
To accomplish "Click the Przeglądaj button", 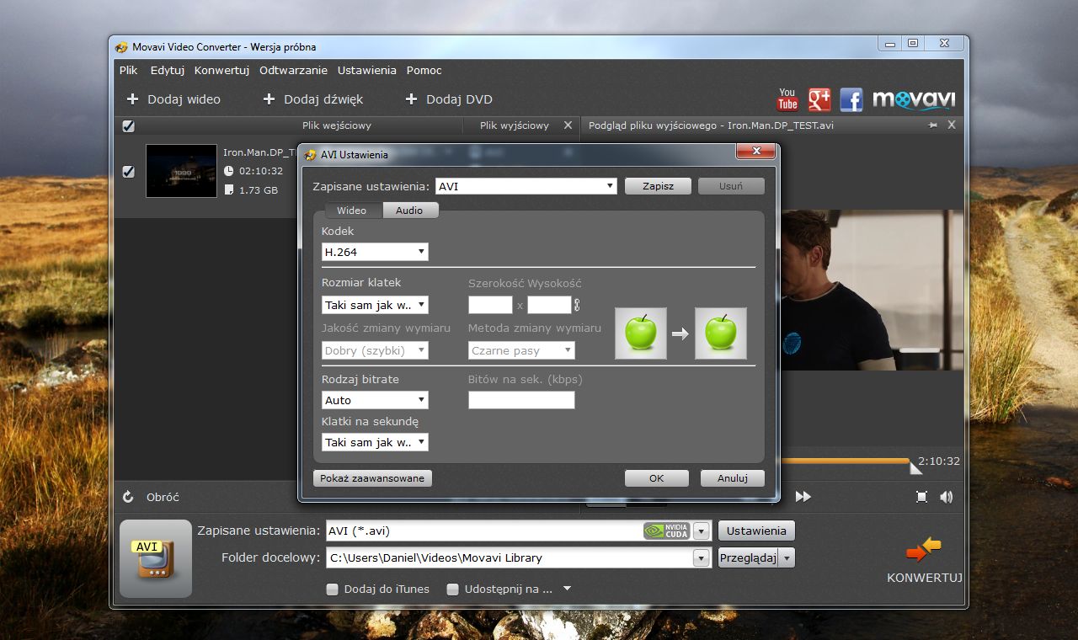I will 748,557.
